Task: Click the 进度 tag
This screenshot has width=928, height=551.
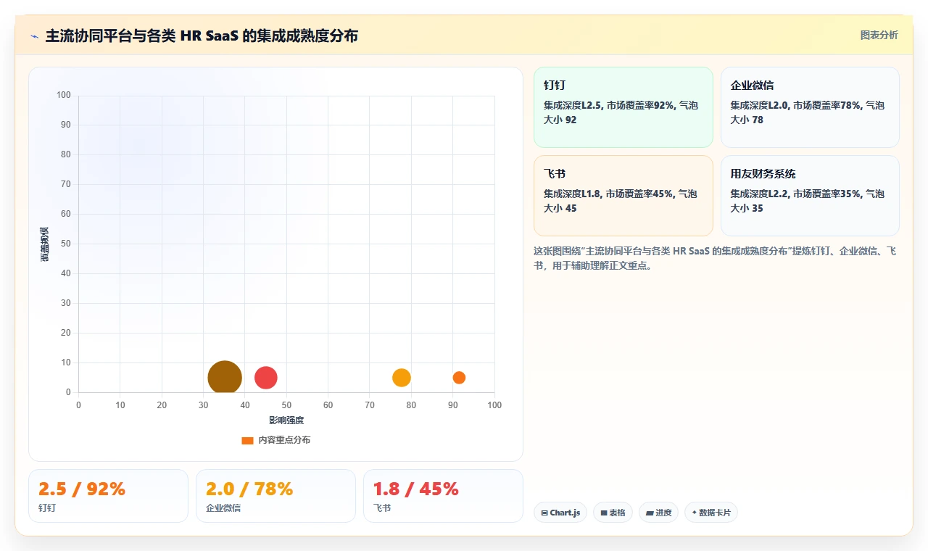Action: point(658,513)
